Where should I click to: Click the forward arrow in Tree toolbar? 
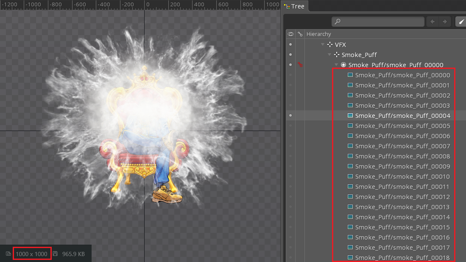click(444, 22)
